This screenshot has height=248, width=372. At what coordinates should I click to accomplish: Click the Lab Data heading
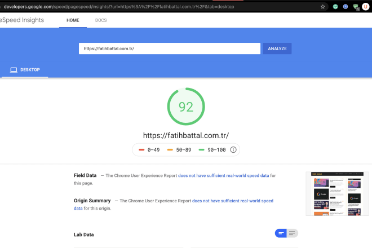click(84, 234)
